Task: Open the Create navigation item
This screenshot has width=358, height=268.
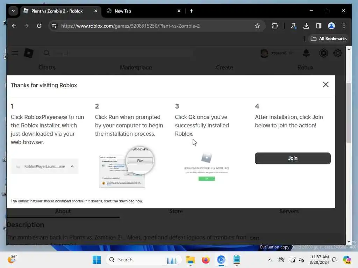Action: click(x=224, y=67)
